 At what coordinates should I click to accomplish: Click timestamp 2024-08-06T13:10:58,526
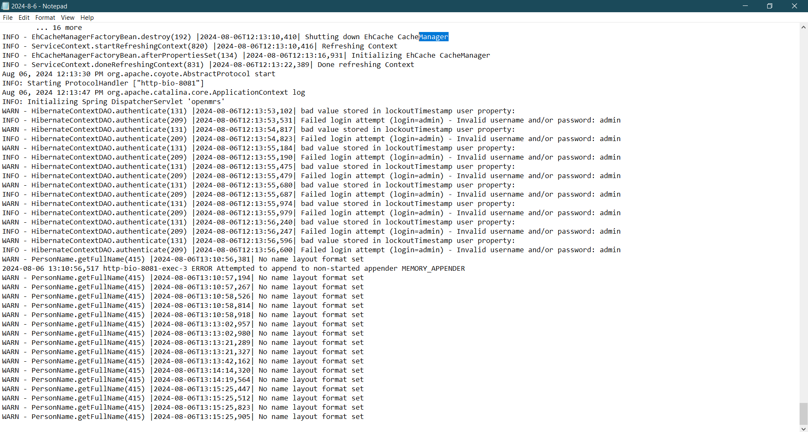click(202, 296)
